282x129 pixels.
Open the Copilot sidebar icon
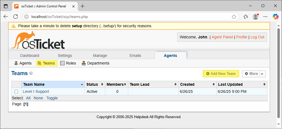coord(275,17)
